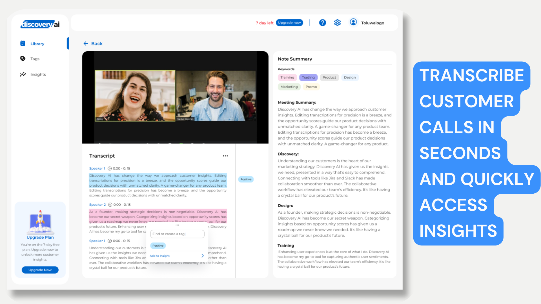Open settings gear icon in header
541x304 pixels.
337,23
